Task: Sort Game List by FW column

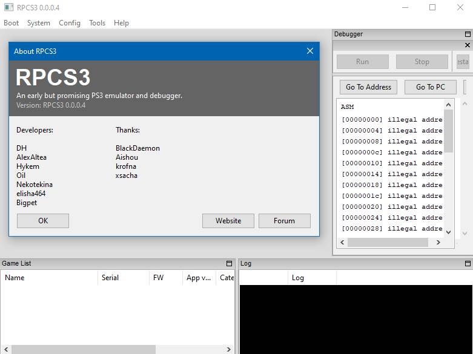Action: tap(166, 278)
